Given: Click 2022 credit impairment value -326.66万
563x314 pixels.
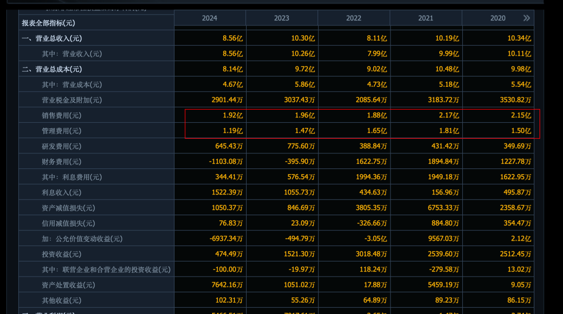Looking at the screenshot, I should 372,223.
